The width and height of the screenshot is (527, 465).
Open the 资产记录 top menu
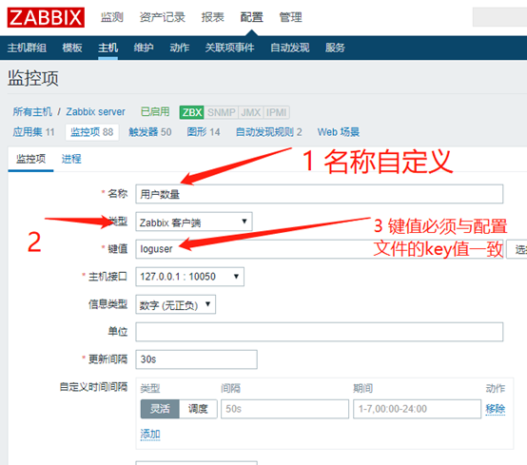coord(163,17)
